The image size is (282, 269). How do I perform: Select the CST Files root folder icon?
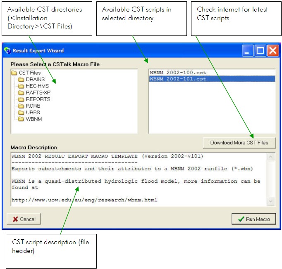tap(14, 73)
